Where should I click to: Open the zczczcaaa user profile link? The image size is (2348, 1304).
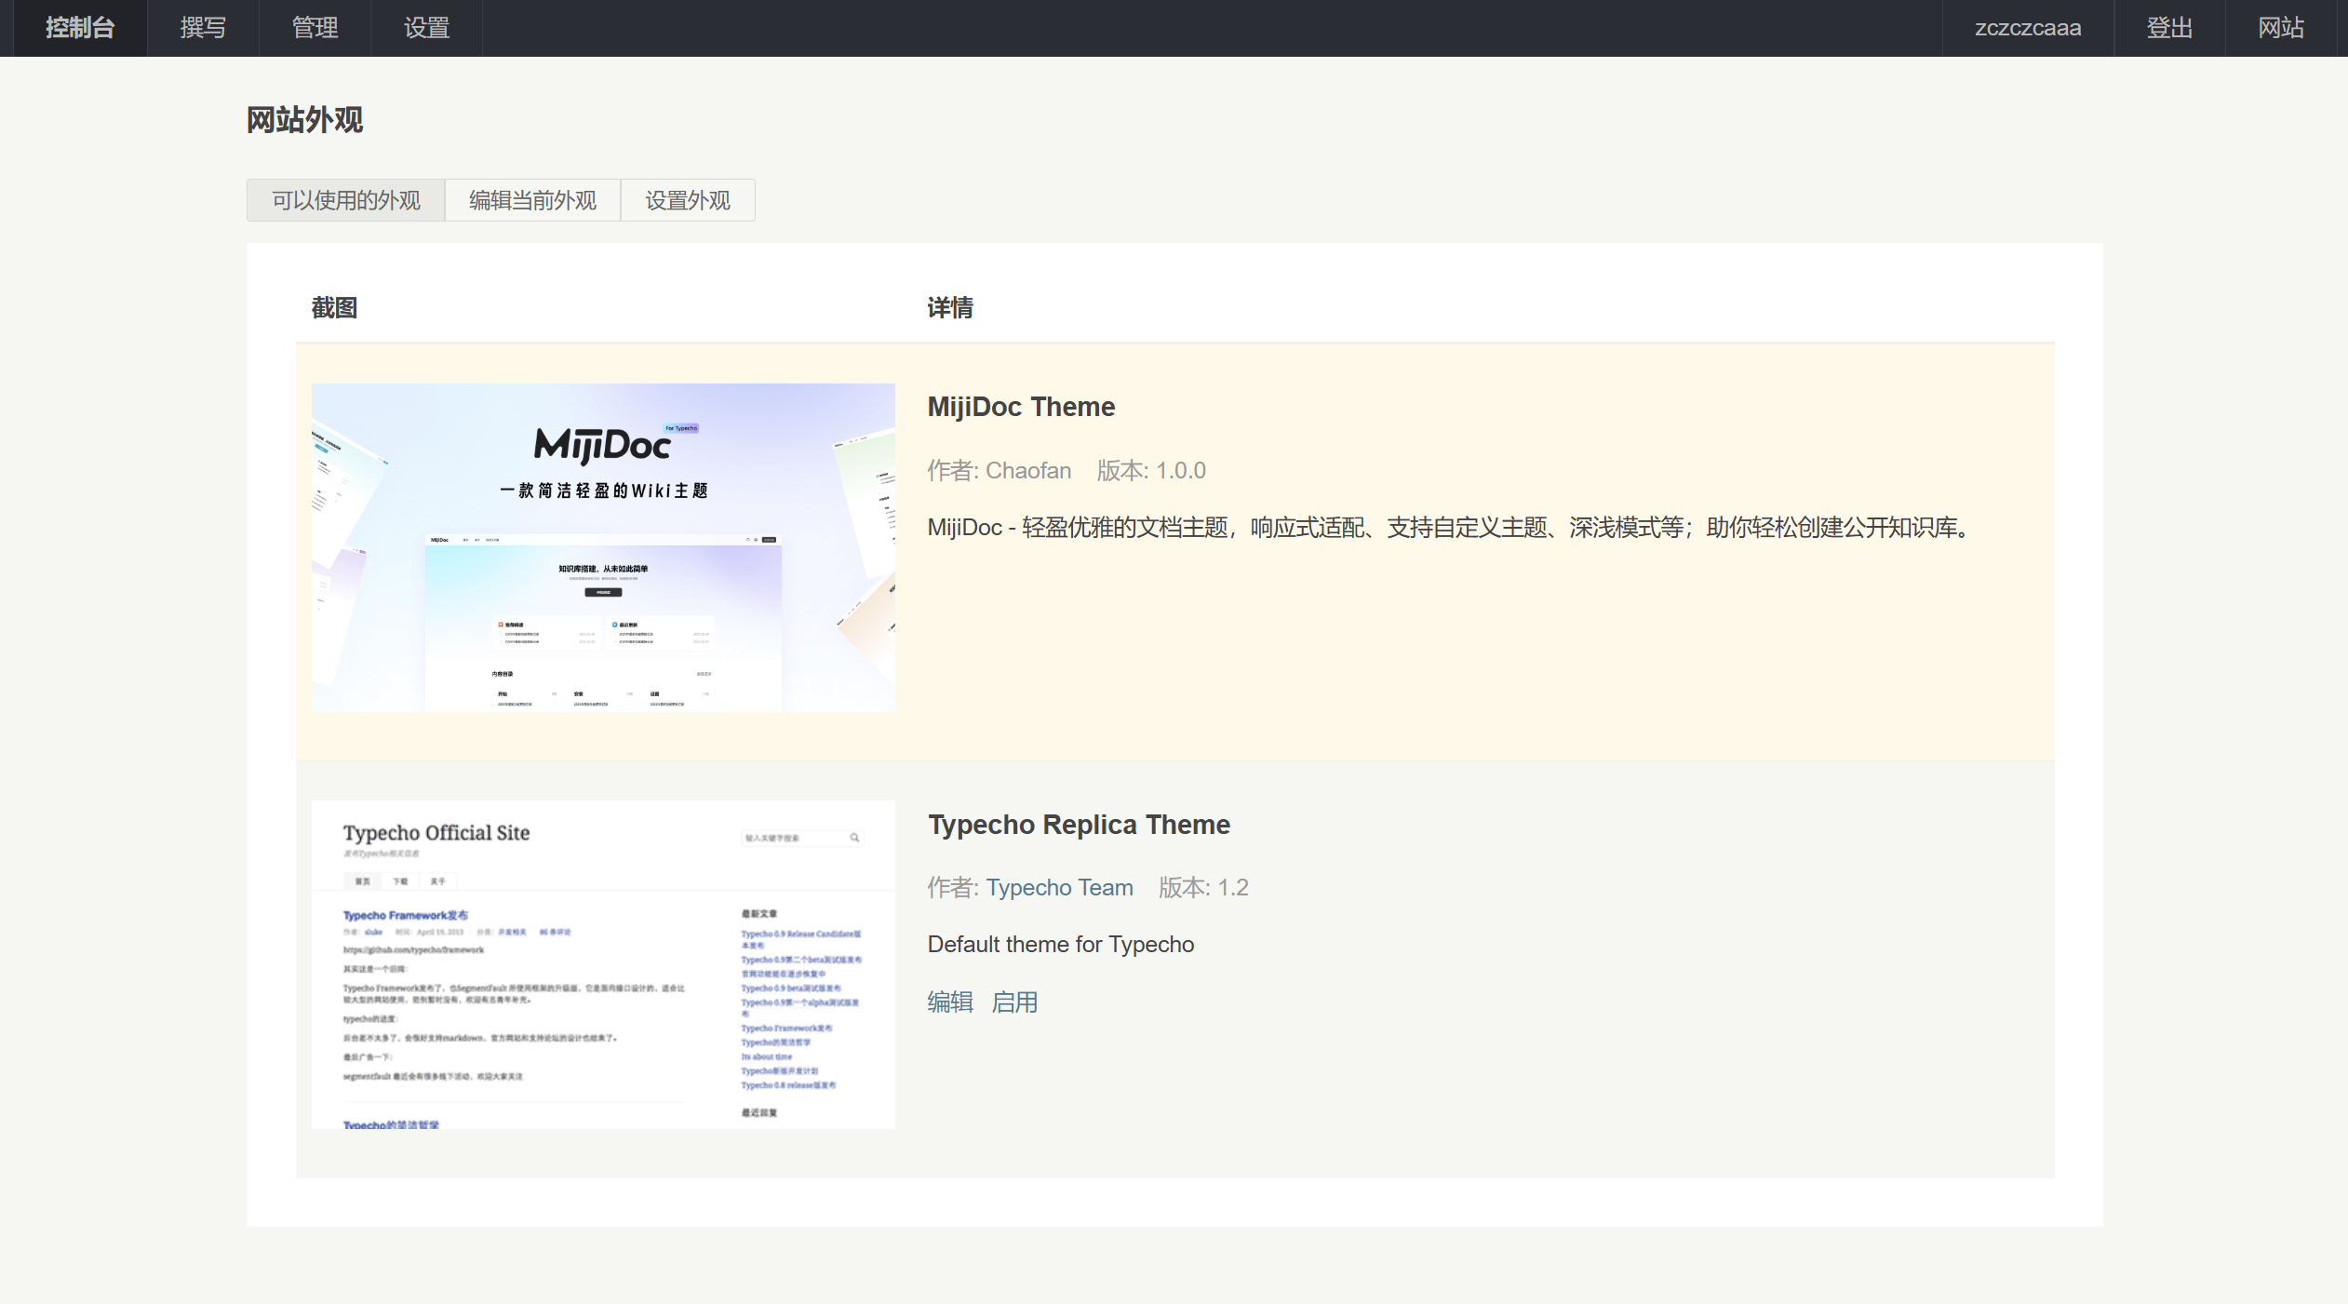point(2028,28)
